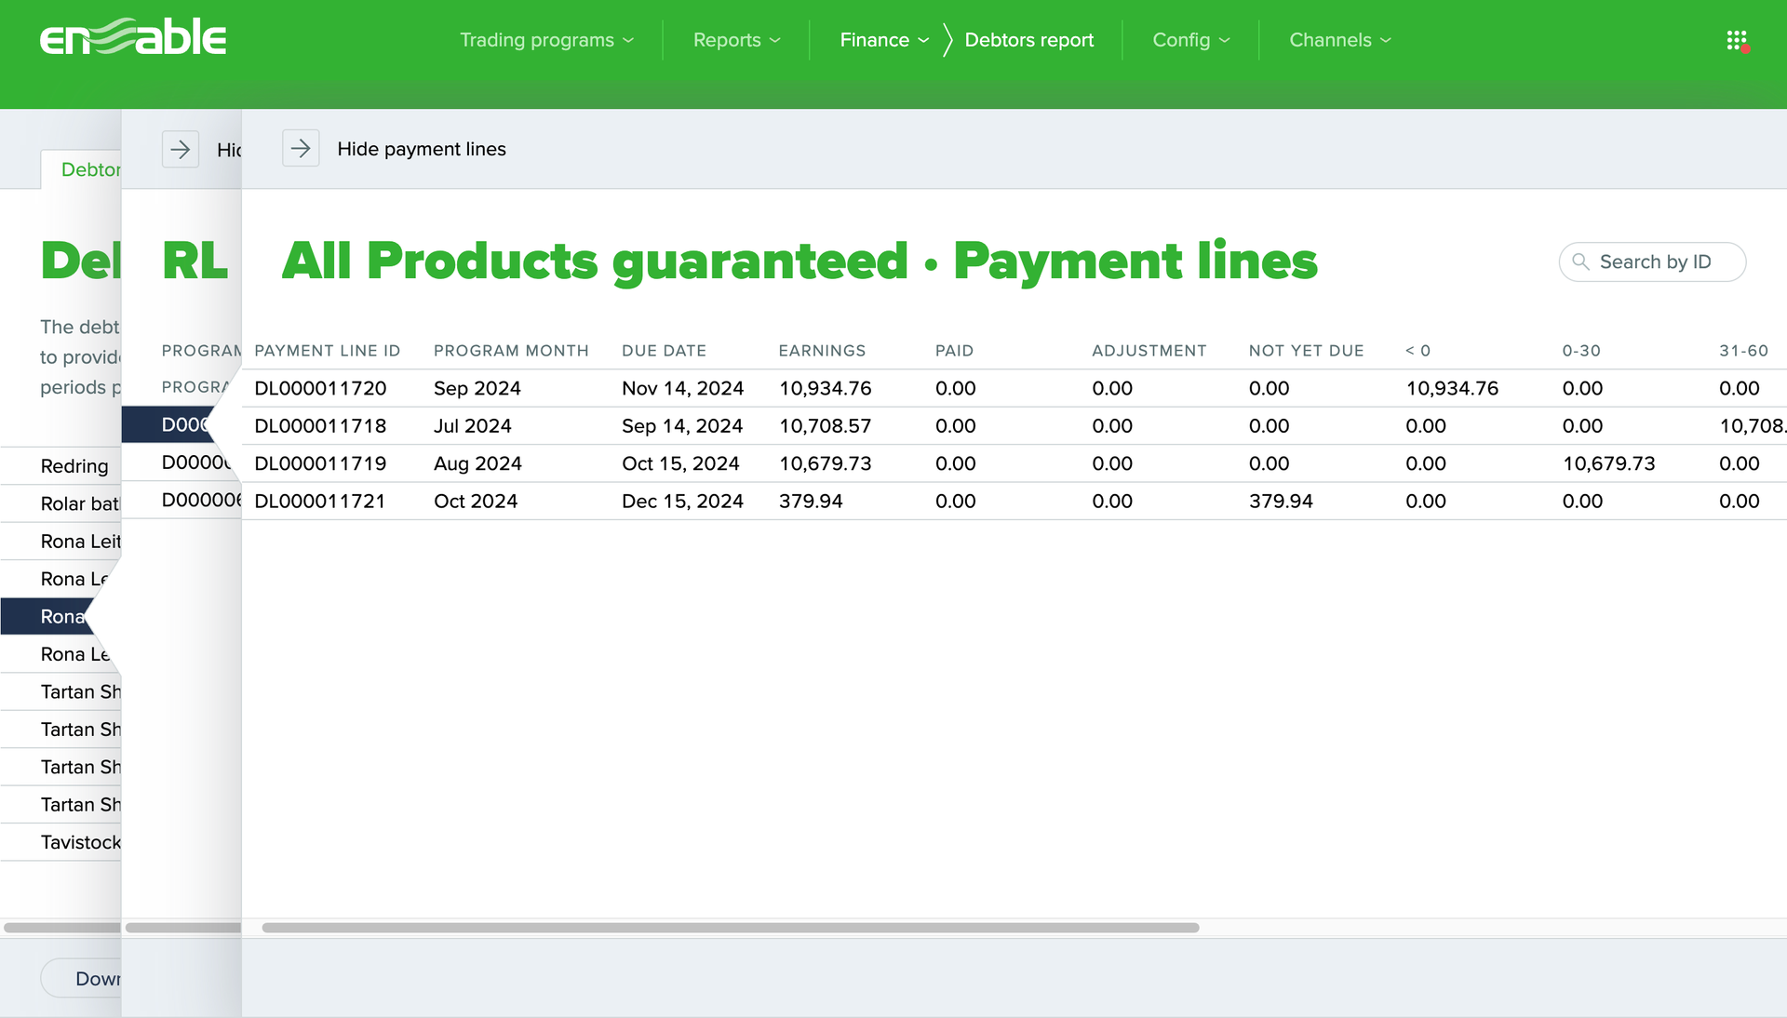This screenshot has width=1787, height=1018.
Task: Open the apps grid icon
Action: tap(1737, 40)
